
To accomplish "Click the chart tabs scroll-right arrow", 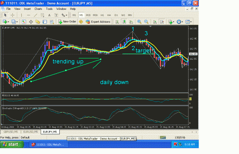I will click(196, 132).
